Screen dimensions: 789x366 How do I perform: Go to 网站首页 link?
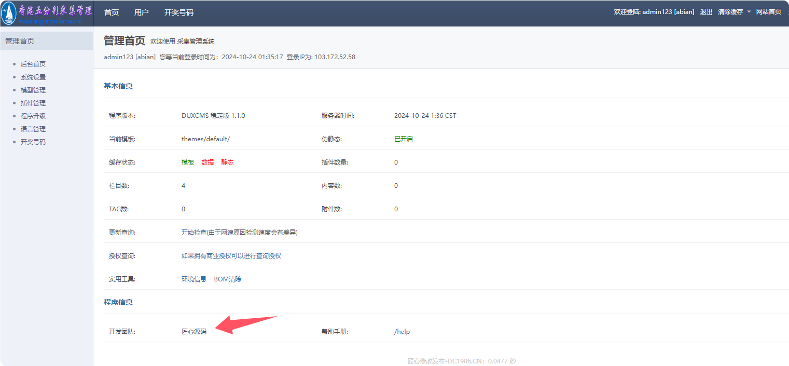(768, 12)
